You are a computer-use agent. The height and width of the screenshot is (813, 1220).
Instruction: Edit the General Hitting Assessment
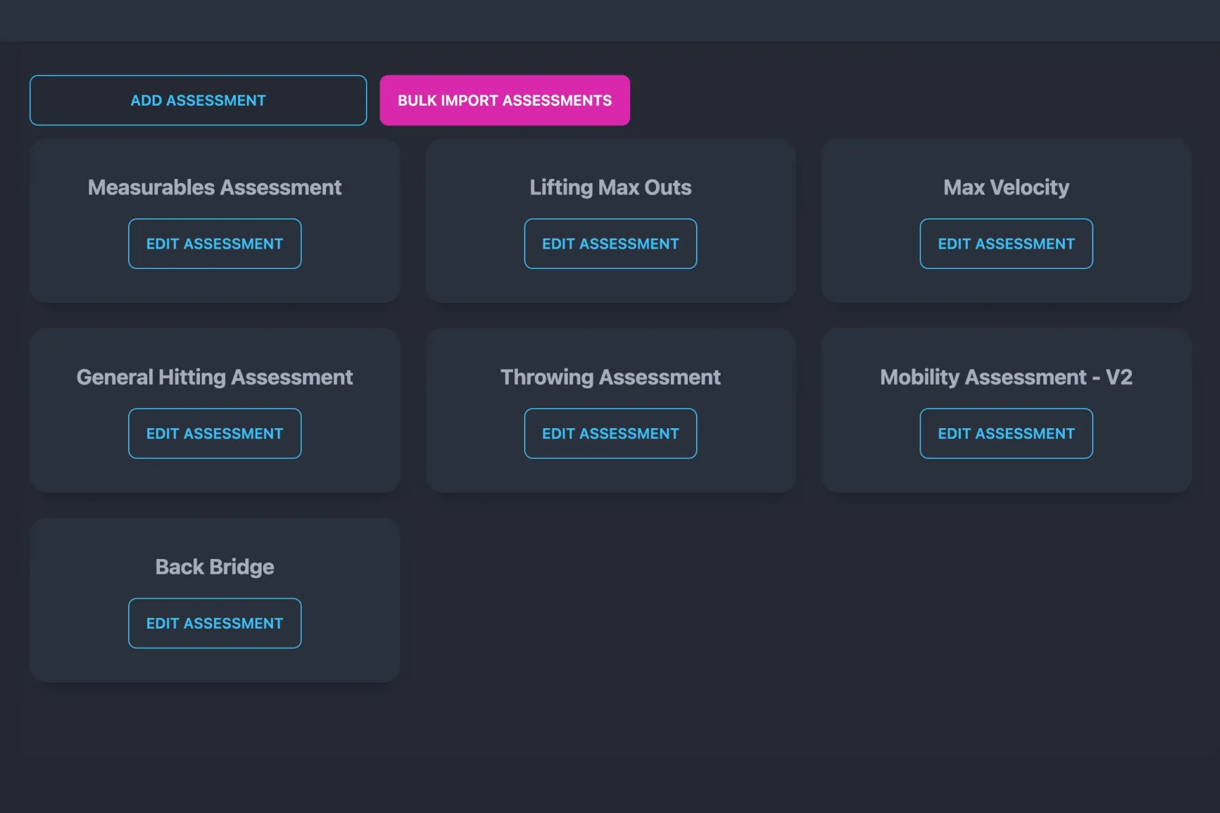click(215, 434)
